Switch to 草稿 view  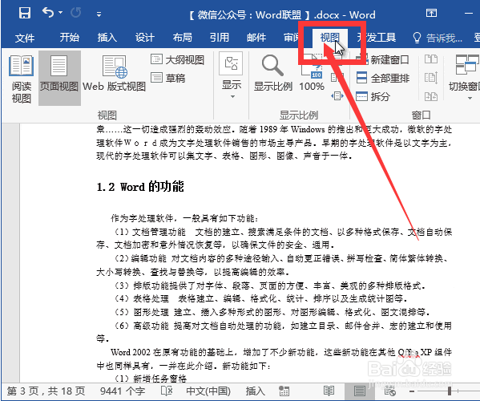pos(168,78)
